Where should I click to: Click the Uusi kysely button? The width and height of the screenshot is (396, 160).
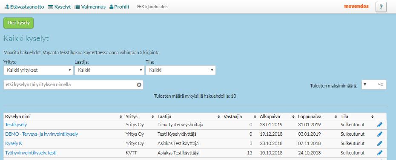[19, 23]
